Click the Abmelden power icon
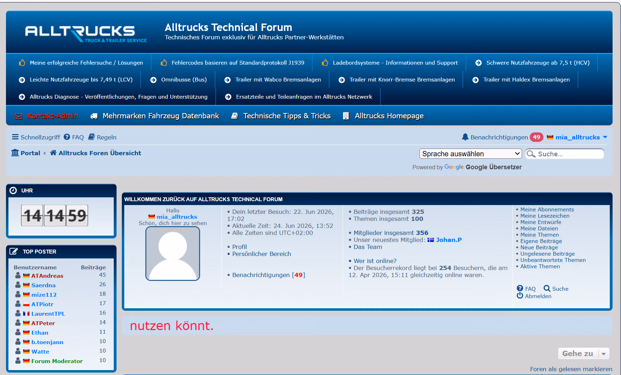 tap(520, 296)
